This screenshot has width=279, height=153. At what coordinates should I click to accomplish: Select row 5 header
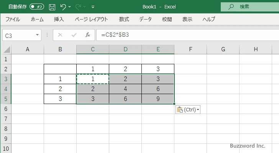click(x=6, y=99)
